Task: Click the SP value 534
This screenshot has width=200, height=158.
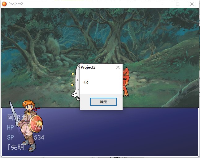Action: tap(39, 138)
